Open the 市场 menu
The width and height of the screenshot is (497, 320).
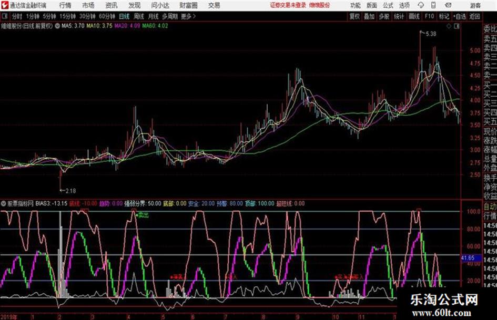click(x=88, y=5)
